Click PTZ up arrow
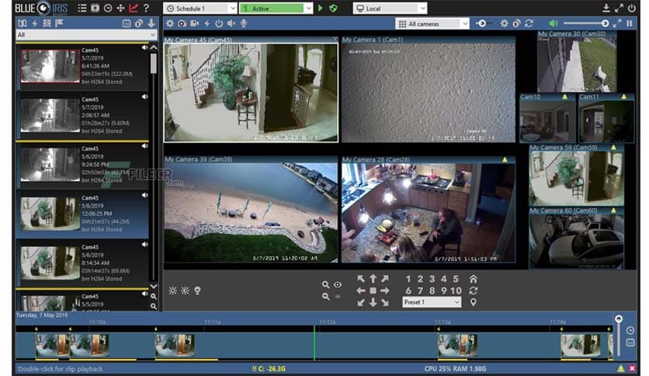Screen dimensions: 649x376 pyautogui.click(x=373, y=279)
